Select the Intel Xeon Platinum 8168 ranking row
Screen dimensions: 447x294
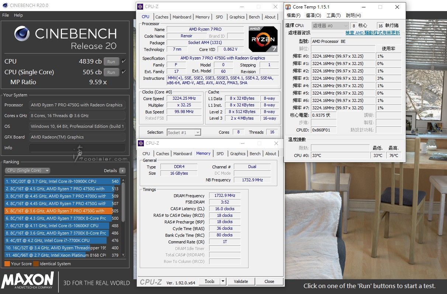[x=62, y=255]
